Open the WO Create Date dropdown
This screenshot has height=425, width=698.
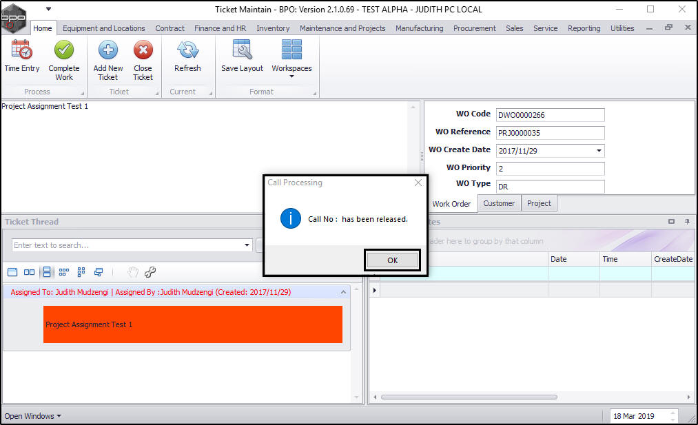(x=599, y=151)
